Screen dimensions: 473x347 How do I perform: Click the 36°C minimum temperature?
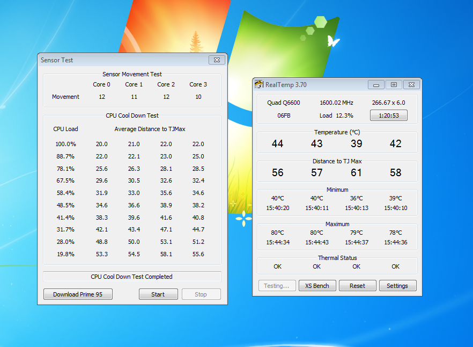pos(356,198)
